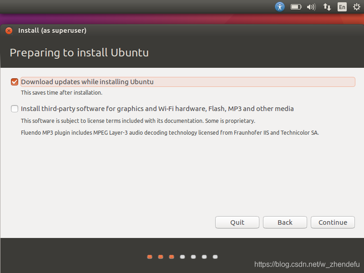364x273 pixels.
Task: Click the Quit button
Action: coord(237,222)
